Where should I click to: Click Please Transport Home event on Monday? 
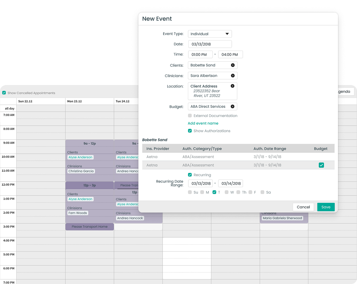89,227
